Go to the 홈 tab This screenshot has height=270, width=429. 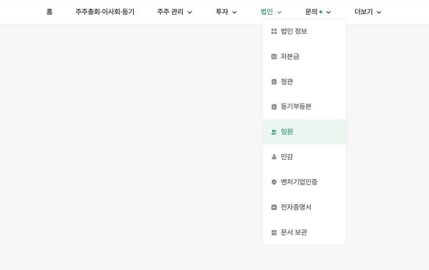tap(50, 12)
